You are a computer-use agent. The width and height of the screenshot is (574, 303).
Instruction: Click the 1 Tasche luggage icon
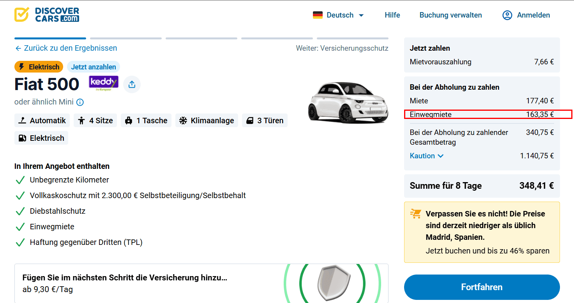click(x=129, y=120)
